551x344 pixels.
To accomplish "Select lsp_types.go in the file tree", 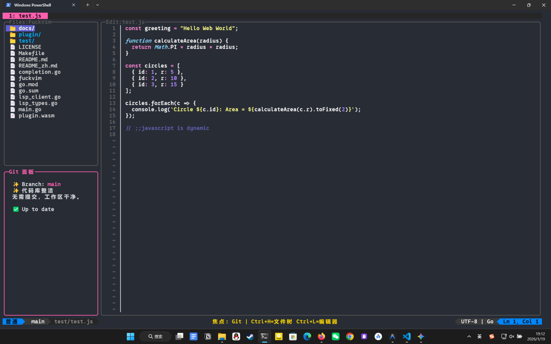I will click(38, 103).
